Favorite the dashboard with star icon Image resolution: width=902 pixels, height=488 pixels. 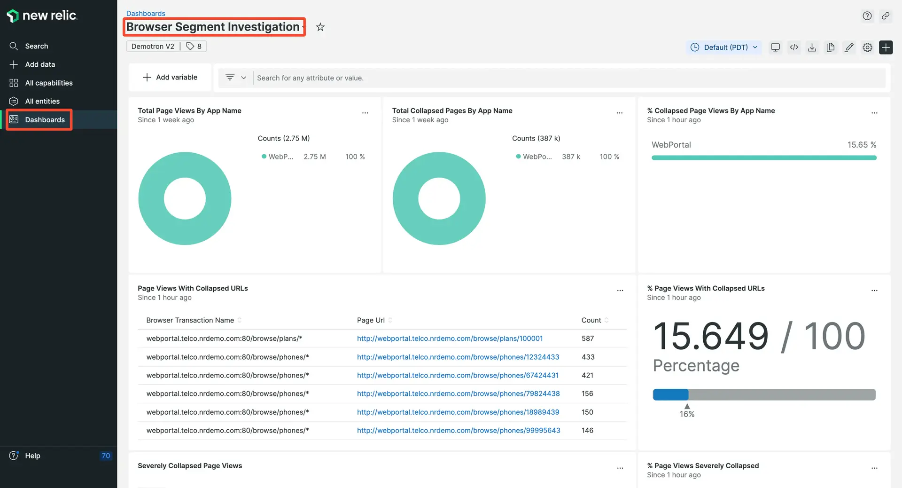[320, 27]
